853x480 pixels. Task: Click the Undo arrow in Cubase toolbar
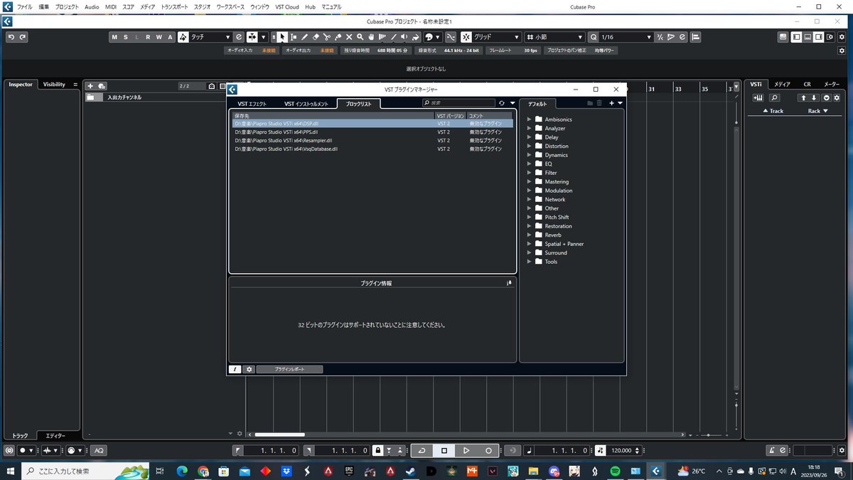pyautogui.click(x=12, y=37)
